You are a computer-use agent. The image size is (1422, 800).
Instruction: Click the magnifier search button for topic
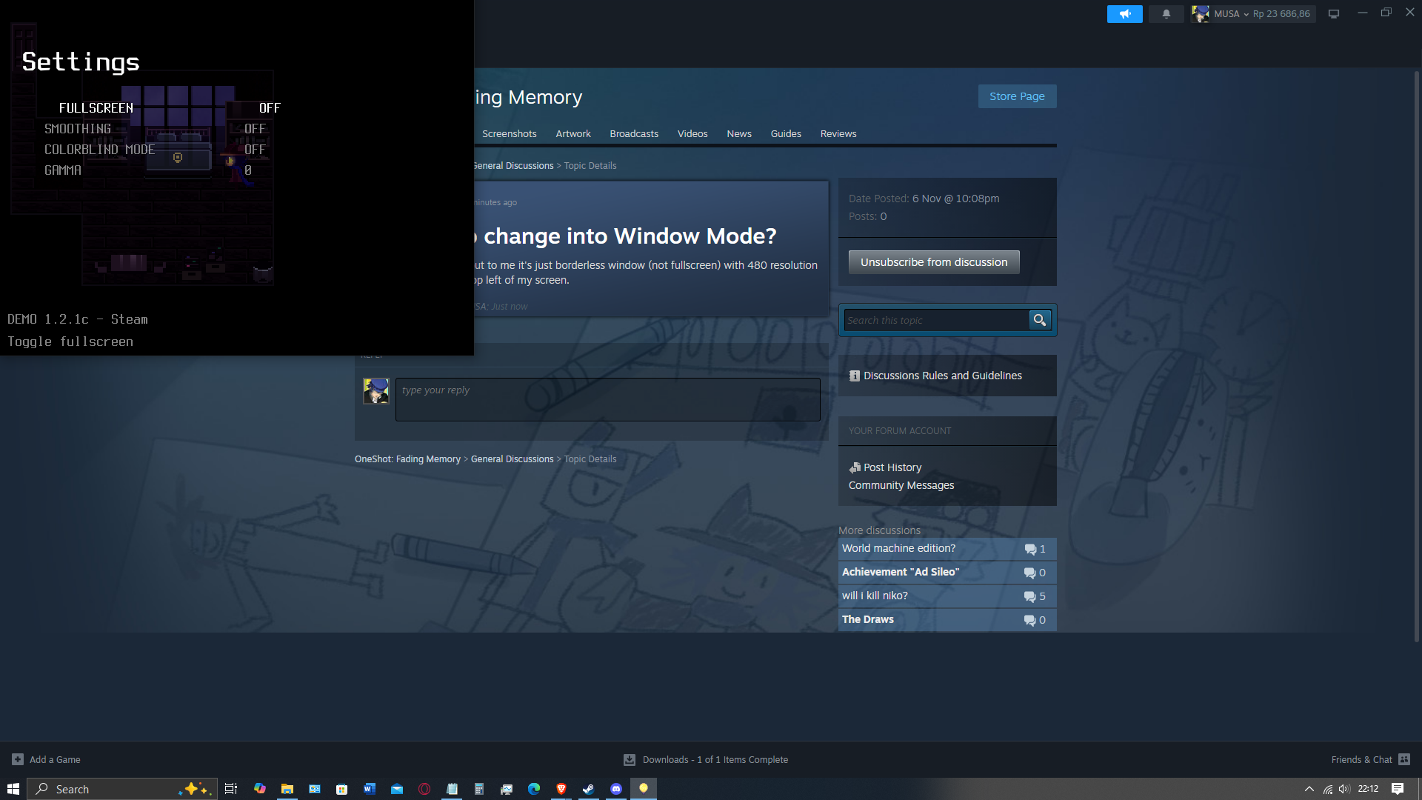[x=1040, y=320]
